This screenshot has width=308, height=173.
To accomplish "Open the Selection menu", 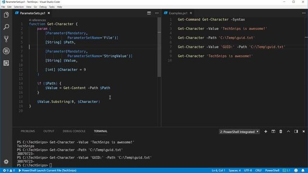I will (19, 7).
